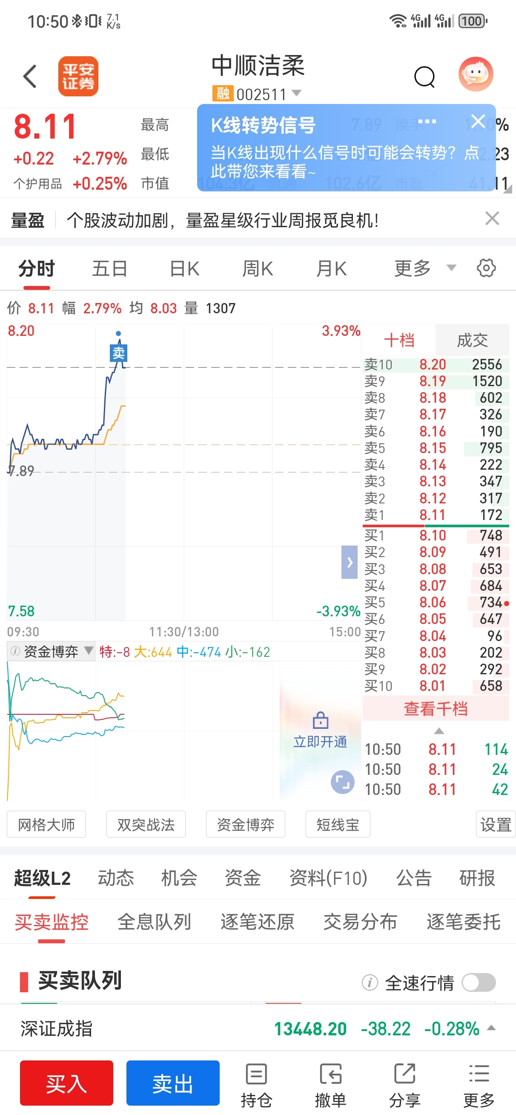Toggle the 全速行情 switch
The width and height of the screenshot is (516, 1115).
(478, 982)
